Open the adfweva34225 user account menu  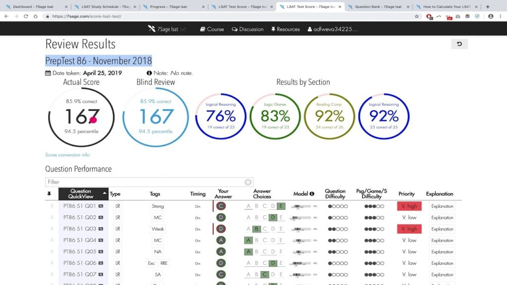click(332, 29)
